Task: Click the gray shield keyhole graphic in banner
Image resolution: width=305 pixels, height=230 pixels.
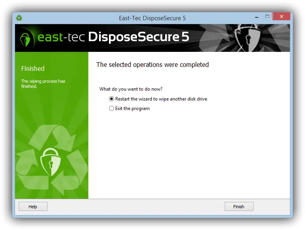Action: [248, 38]
